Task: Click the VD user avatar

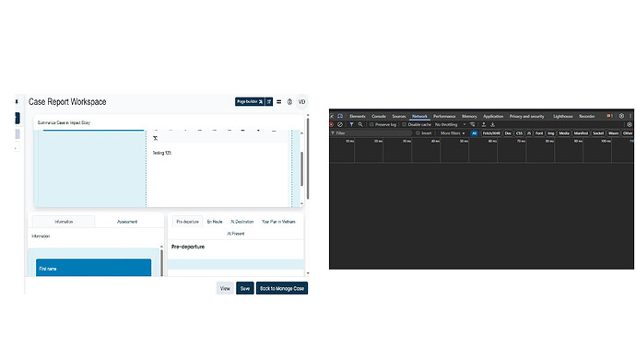Action: (301, 102)
